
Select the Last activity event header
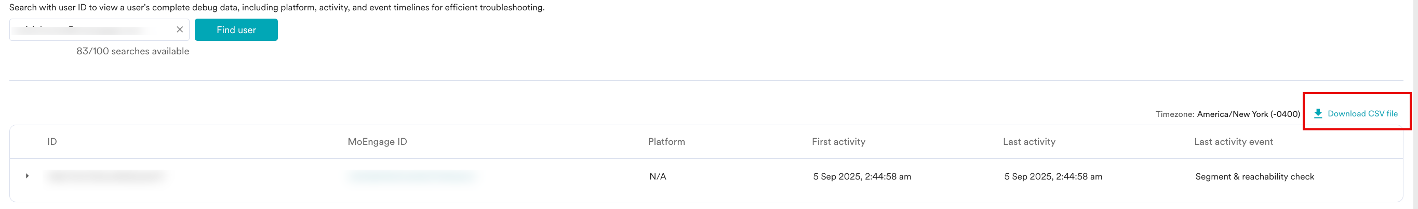pos(1233,142)
